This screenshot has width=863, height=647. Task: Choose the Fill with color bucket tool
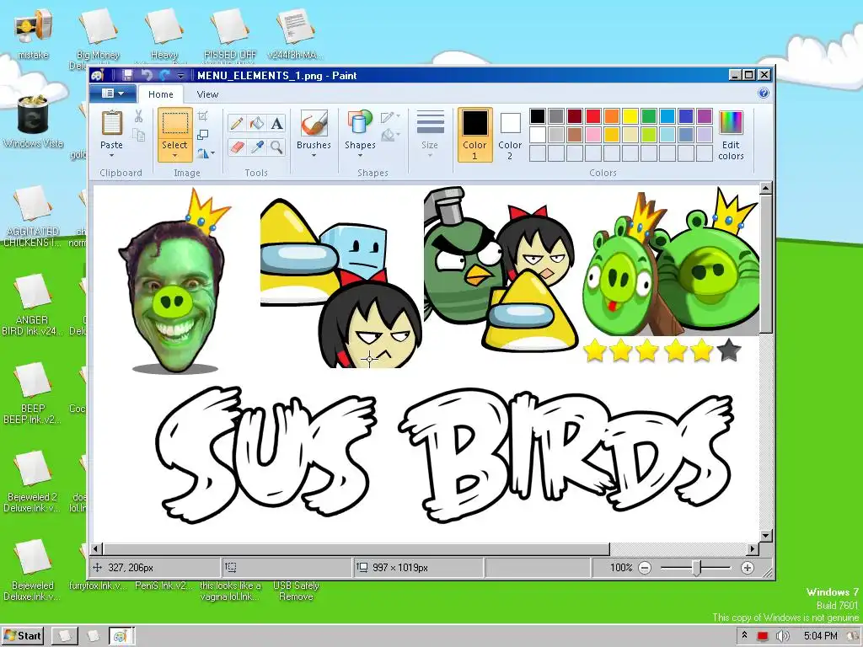click(257, 123)
